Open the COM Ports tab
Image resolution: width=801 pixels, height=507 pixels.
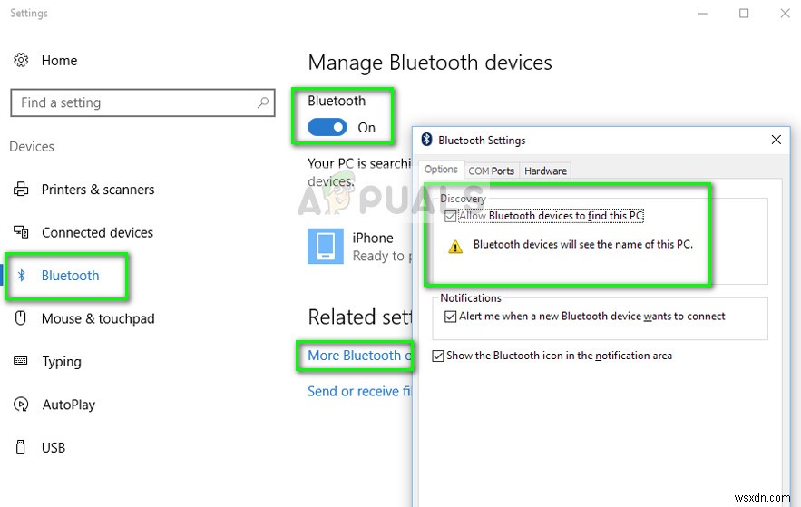(492, 171)
